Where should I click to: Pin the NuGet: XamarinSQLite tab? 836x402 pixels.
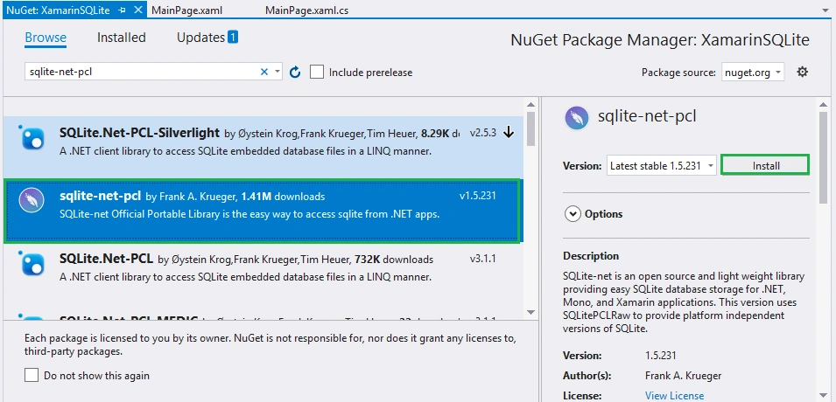tap(122, 10)
